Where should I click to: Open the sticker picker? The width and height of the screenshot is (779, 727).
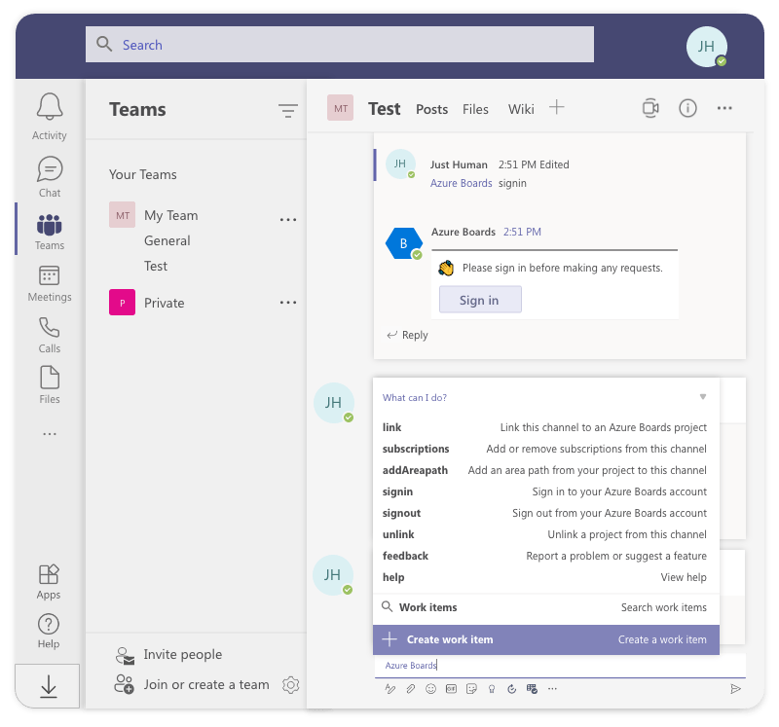(x=471, y=689)
